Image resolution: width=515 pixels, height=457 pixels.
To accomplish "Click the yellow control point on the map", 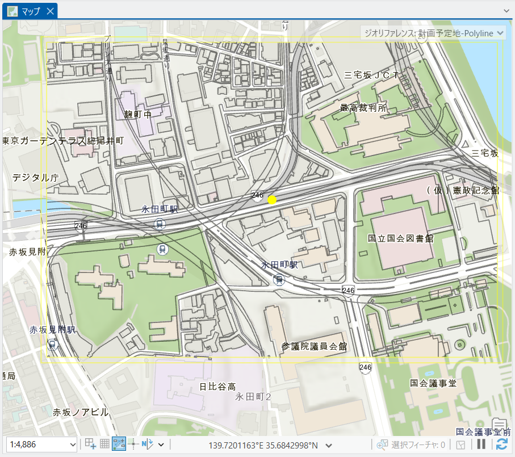I will 272,200.
